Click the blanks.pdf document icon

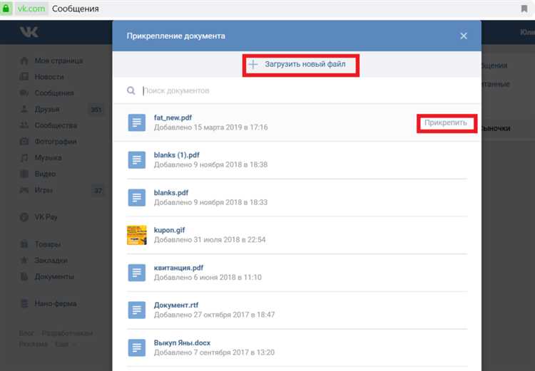click(137, 197)
